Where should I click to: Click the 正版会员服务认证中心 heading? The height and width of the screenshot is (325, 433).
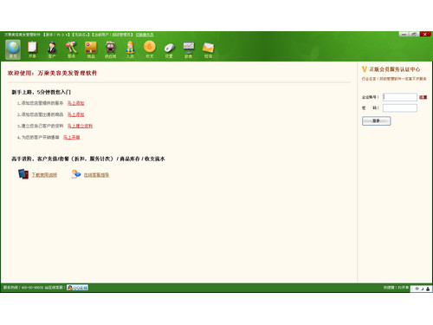click(x=395, y=69)
